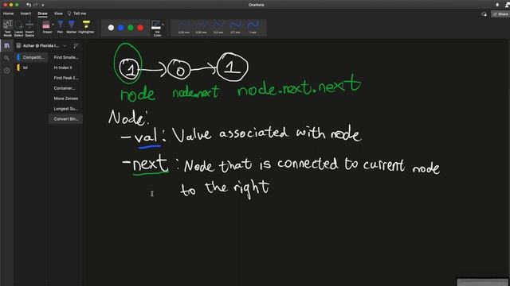Select the Highlighter tool
The image size is (510, 286).
[x=86, y=27]
